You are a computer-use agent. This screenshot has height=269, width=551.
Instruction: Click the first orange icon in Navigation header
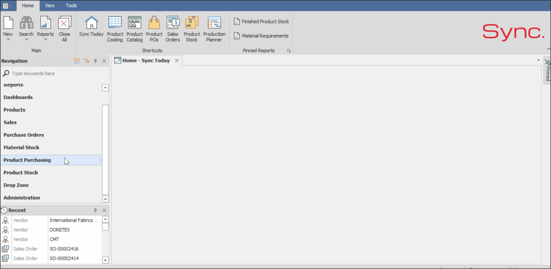[77, 61]
